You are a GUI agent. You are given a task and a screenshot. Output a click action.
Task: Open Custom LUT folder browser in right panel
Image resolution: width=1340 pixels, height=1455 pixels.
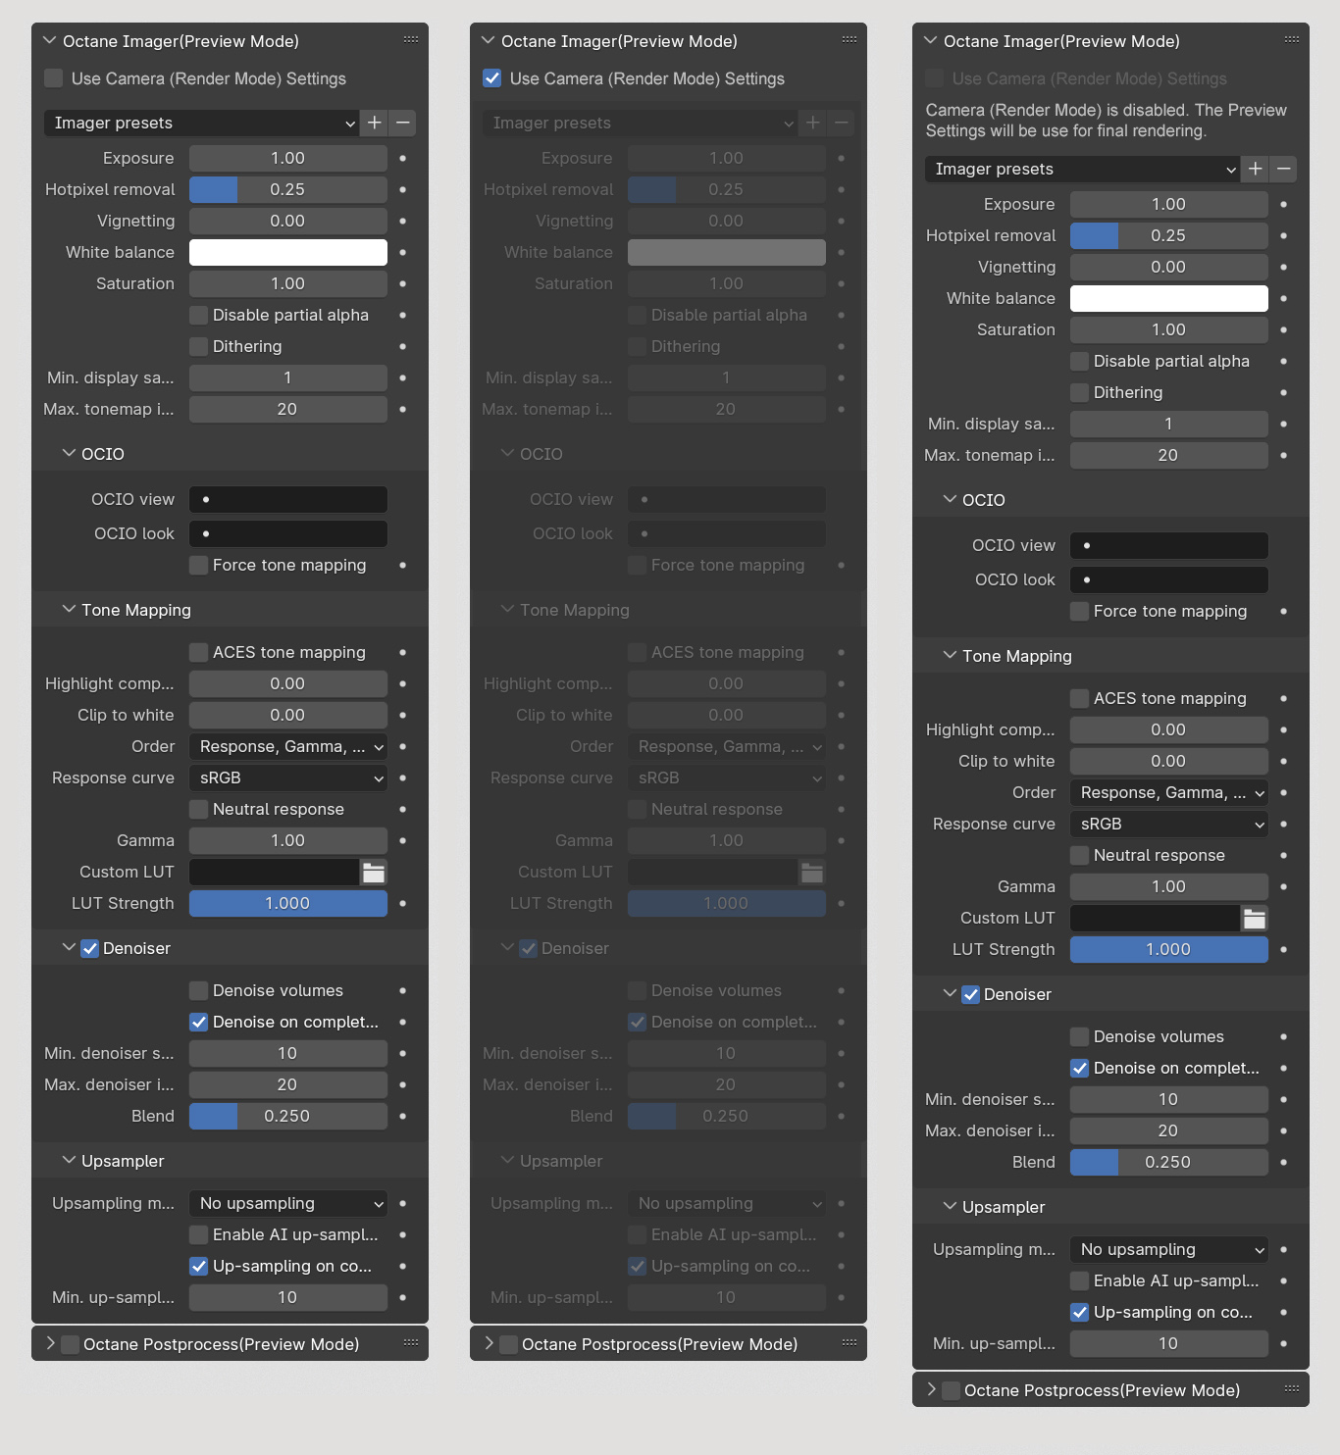pyautogui.click(x=1255, y=918)
